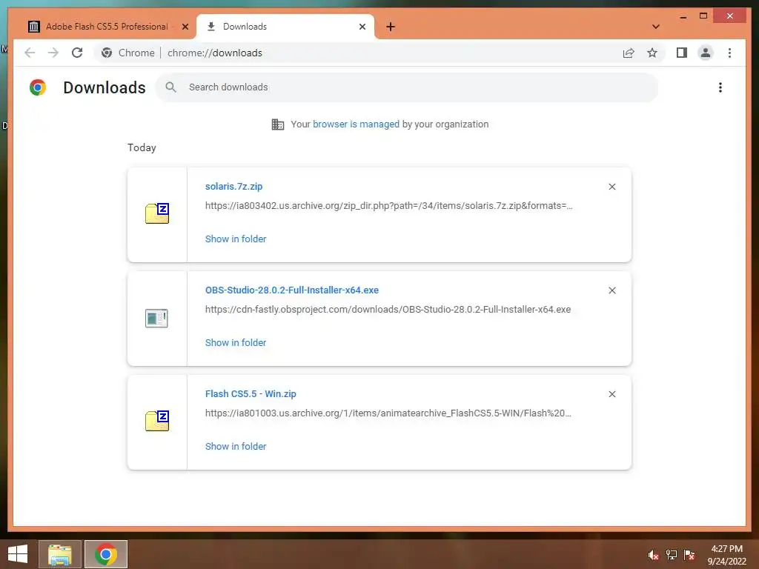Open the Downloads page more actions menu
The width and height of the screenshot is (759, 569).
pos(720,87)
